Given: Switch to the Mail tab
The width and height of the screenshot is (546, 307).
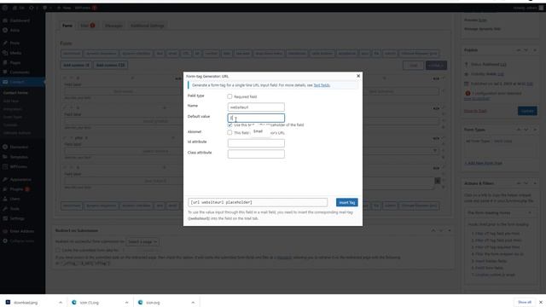Looking at the screenshot, I should point(87,26).
